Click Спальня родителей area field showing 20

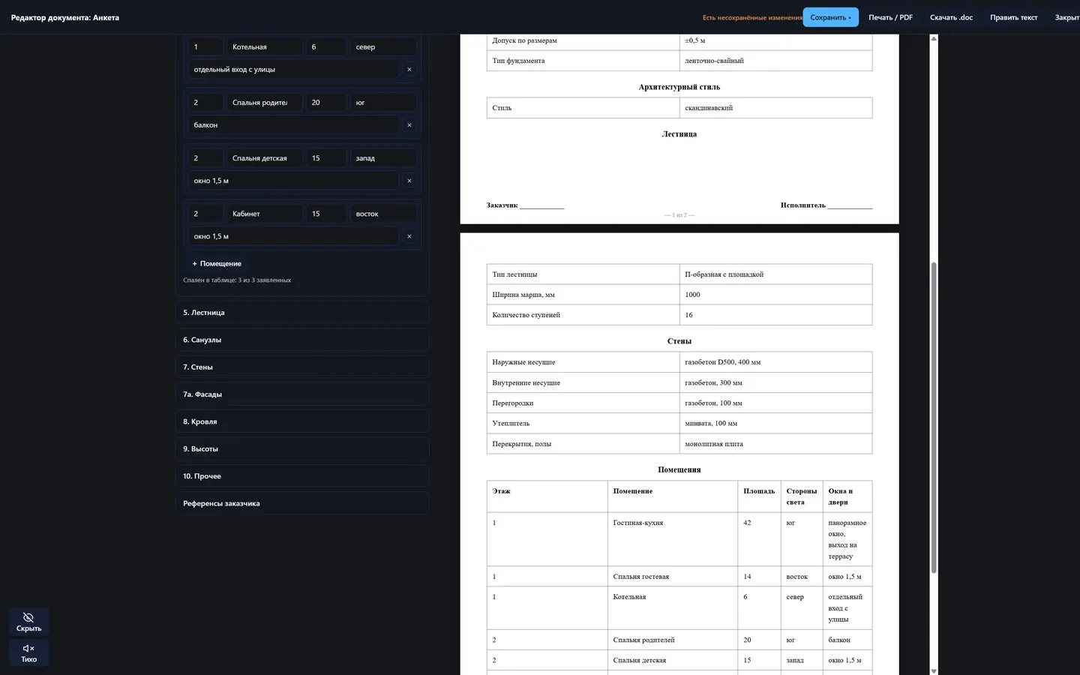click(x=326, y=103)
